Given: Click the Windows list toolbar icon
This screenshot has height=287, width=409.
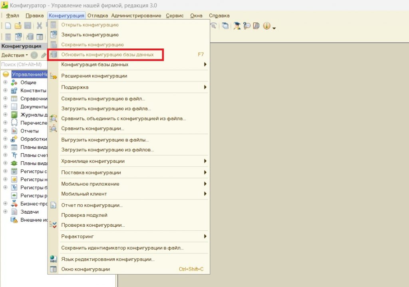Looking at the screenshot, I should point(226,26).
